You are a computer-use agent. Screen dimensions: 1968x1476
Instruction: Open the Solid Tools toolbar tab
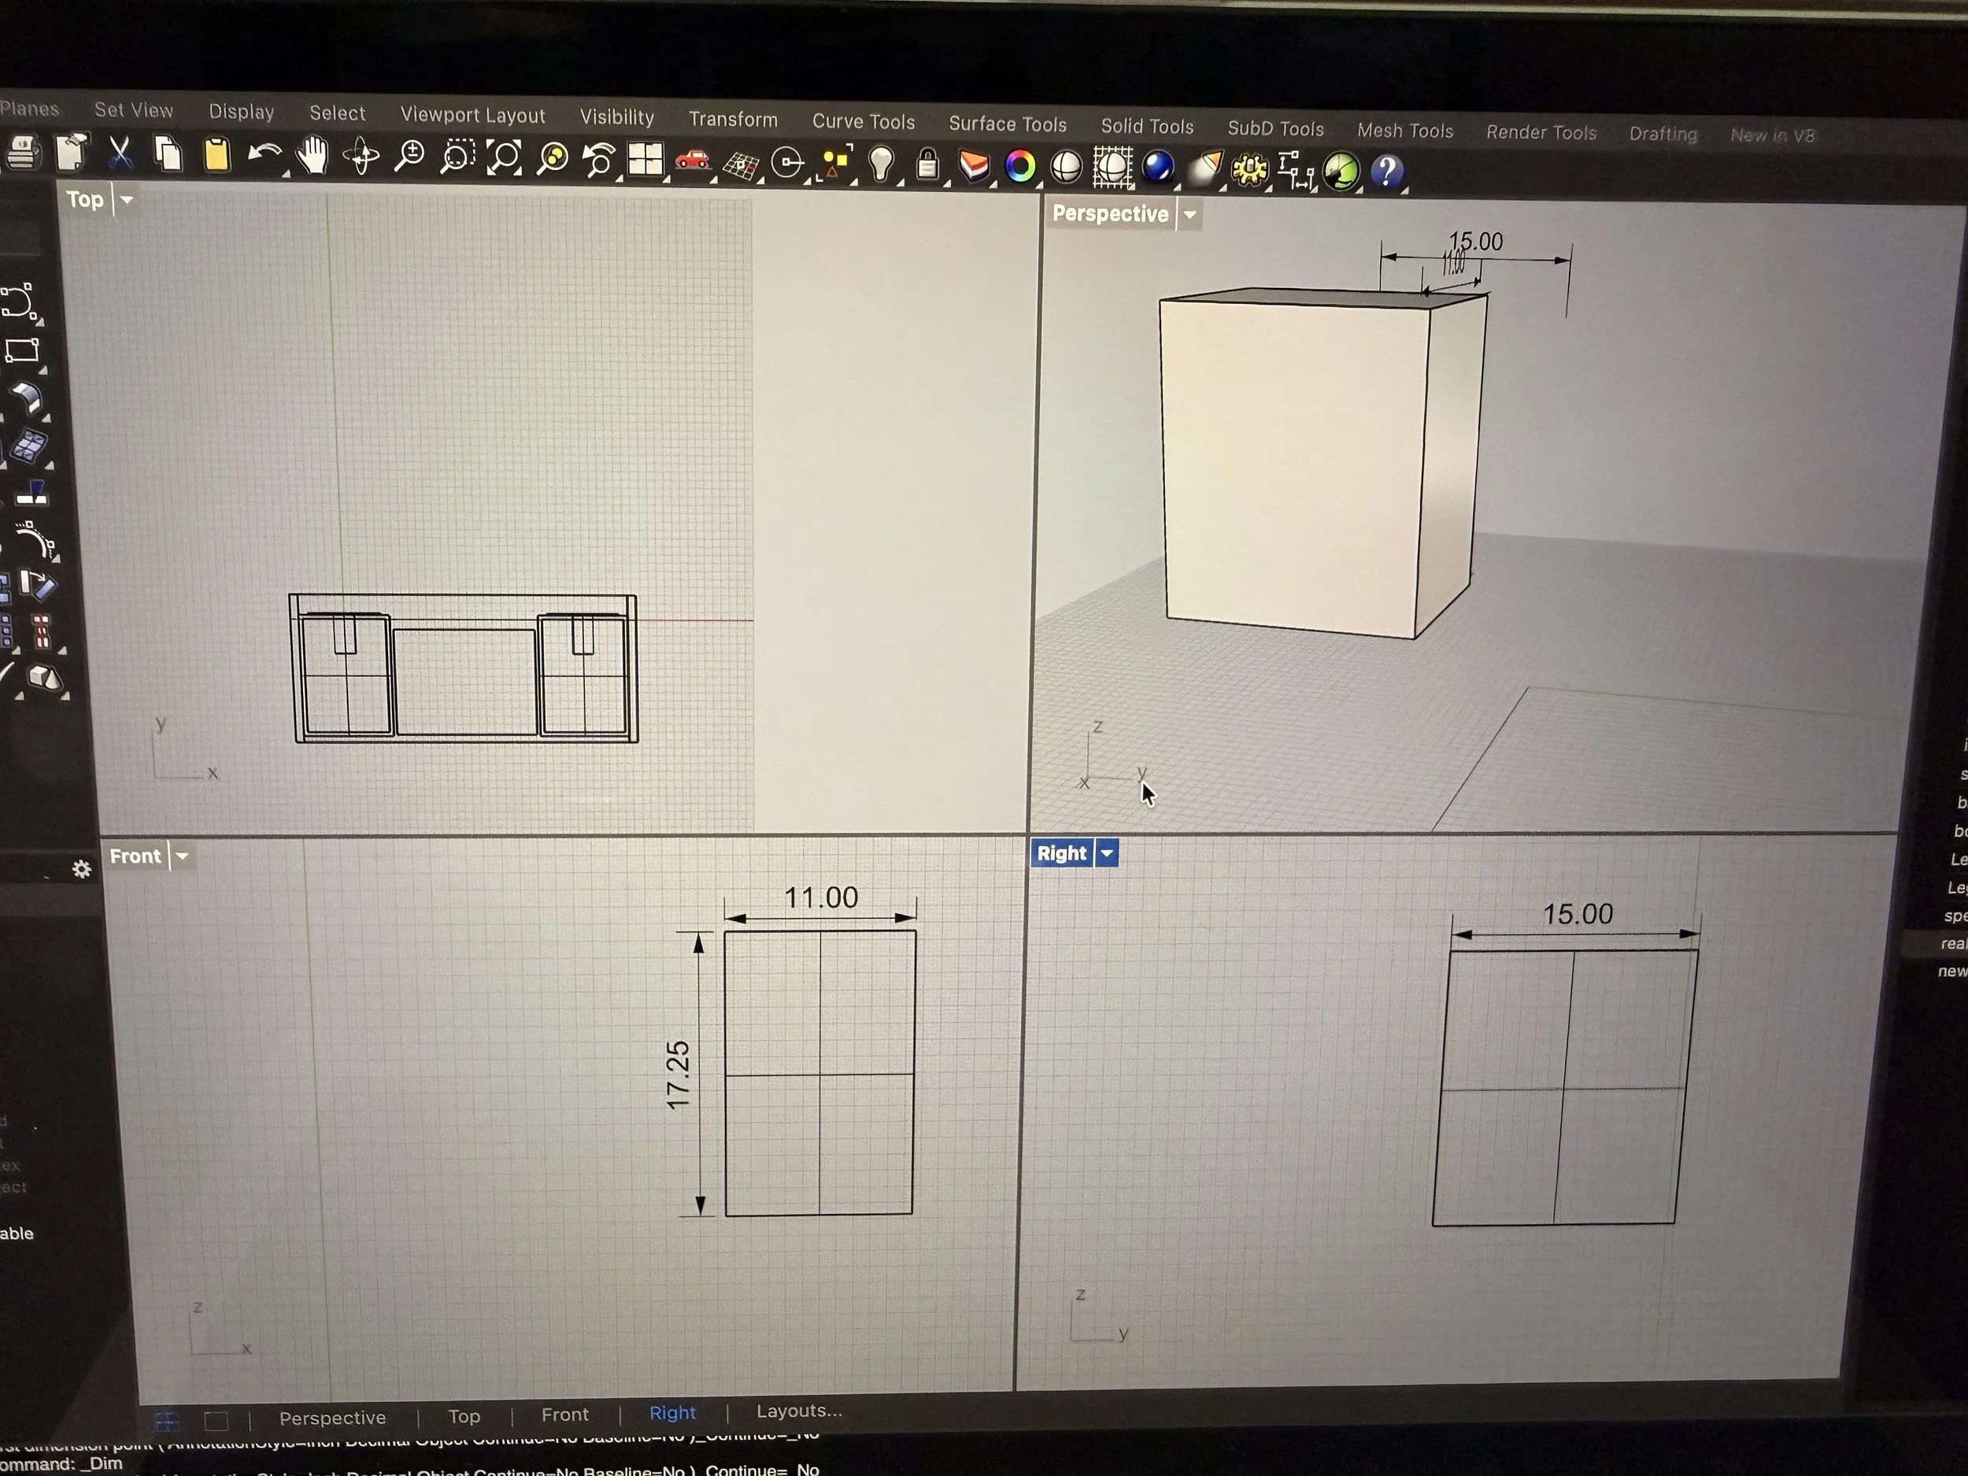tap(1147, 126)
